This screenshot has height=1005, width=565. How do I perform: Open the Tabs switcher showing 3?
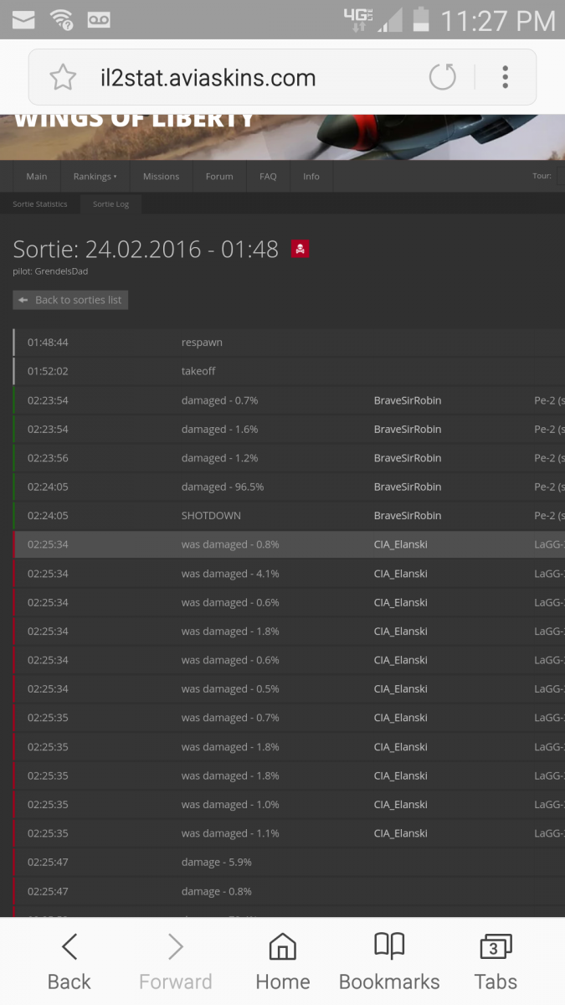[496, 963]
